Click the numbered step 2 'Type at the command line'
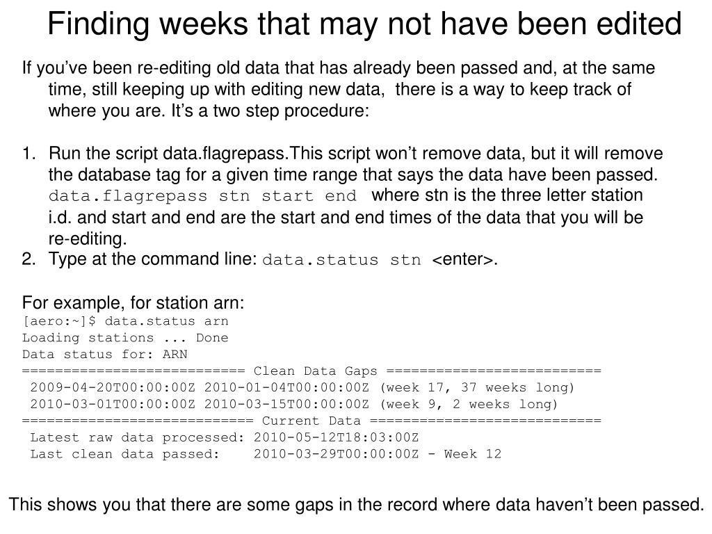The height and width of the screenshot is (534, 712). tap(260, 259)
